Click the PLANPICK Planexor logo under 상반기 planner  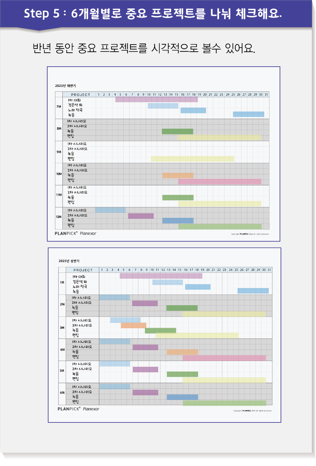point(78,409)
